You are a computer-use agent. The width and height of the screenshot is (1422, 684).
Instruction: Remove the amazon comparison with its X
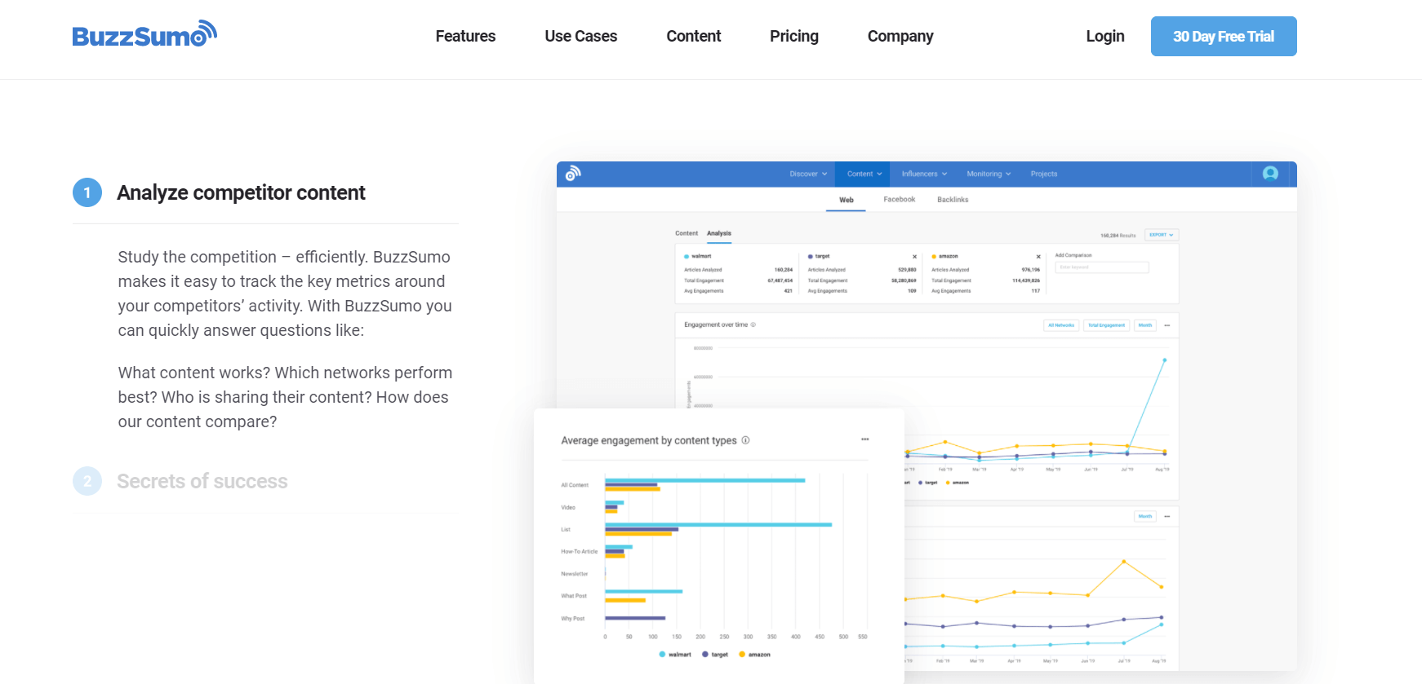[1038, 256]
